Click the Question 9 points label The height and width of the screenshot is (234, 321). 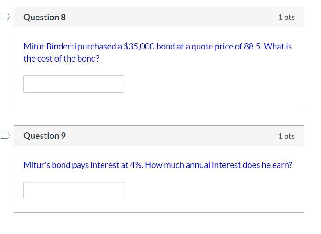(x=286, y=136)
